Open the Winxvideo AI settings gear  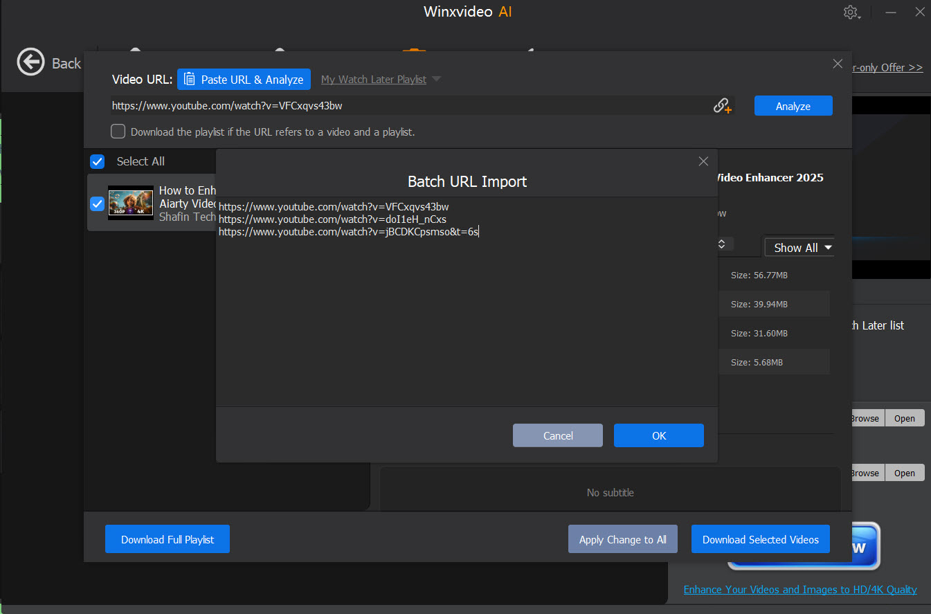[x=851, y=12]
